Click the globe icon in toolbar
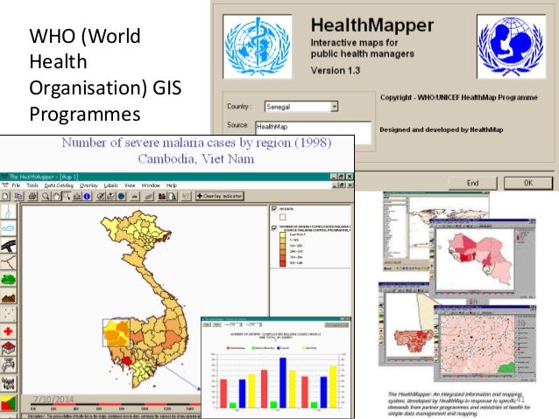Image resolution: width=559 pixels, height=419 pixels. click(x=121, y=196)
